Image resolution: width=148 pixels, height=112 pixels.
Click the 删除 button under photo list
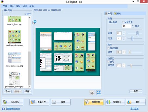click(17, 91)
